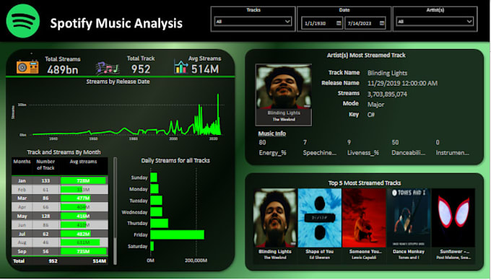Click the Mode value Major
491x280 pixels.
[375, 105]
